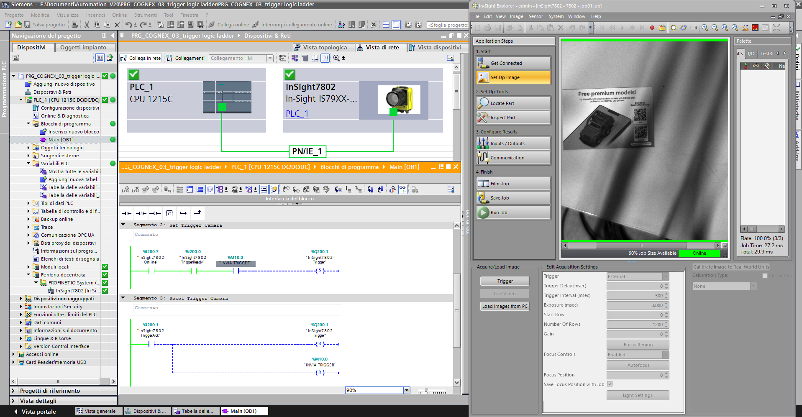Collapse Segmento 2 network
The image size is (802, 417).
(123, 225)
